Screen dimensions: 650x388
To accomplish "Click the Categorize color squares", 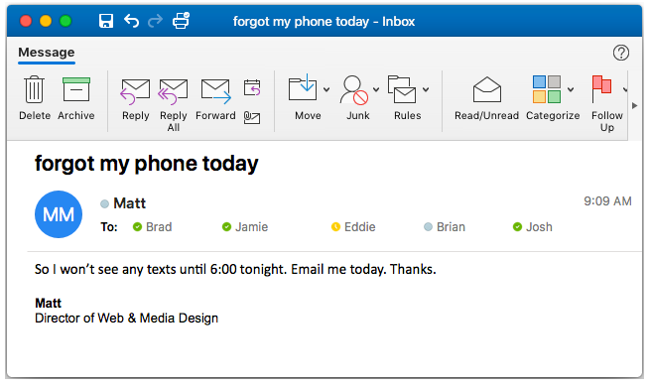I will [x=547, y=88].
